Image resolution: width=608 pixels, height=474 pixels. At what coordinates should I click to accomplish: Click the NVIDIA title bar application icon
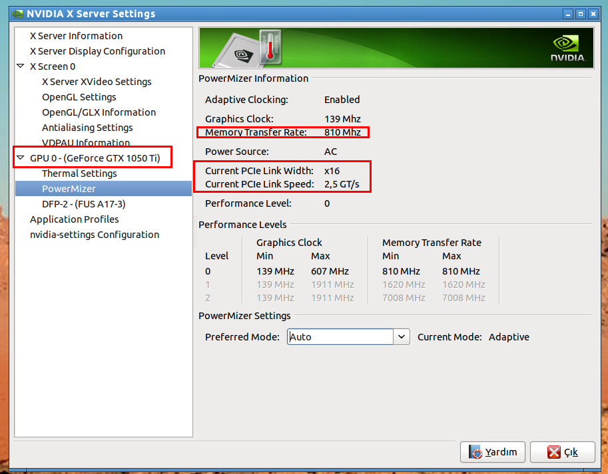tap(17, 14)
